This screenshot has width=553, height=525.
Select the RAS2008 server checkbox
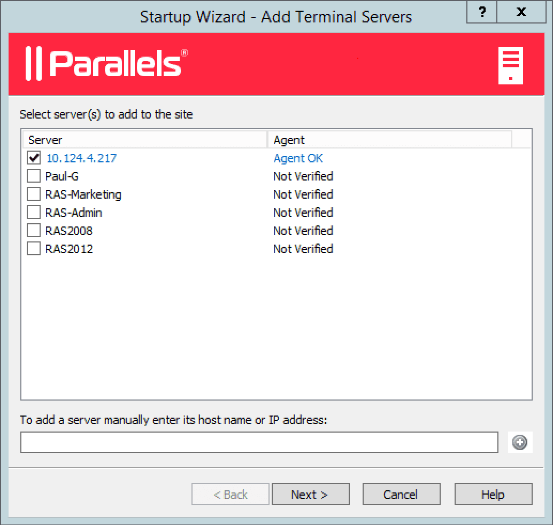(34, 231)
